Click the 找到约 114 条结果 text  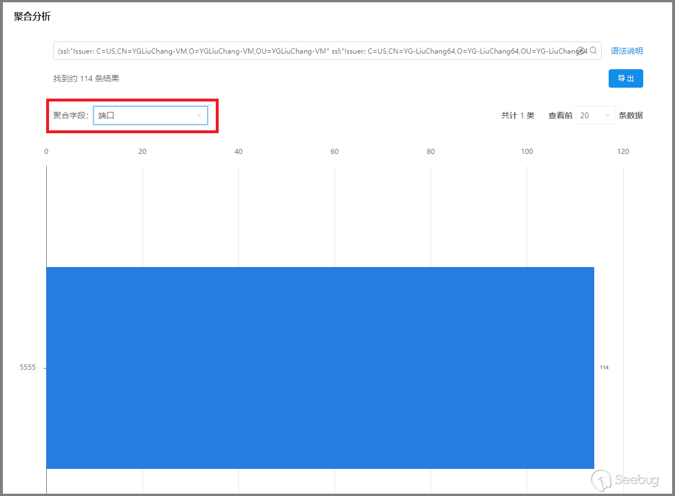pyautogui.click(x=86, y=78)
